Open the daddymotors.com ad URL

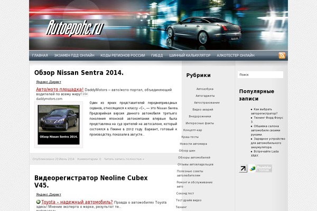[x=49, y=99]
